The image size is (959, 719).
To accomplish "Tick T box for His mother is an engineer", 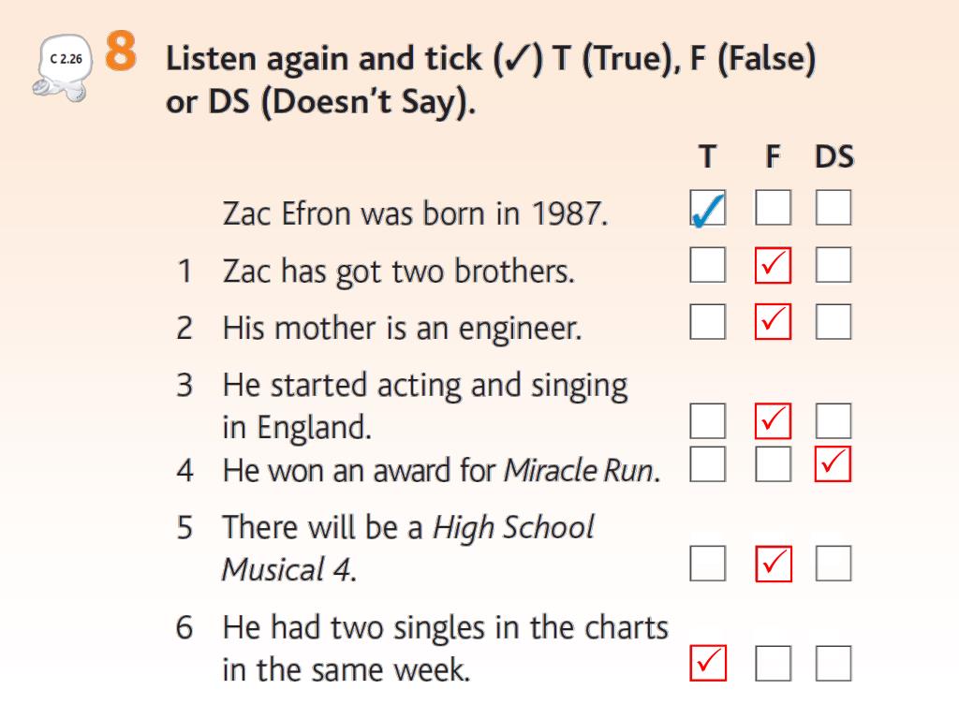I will [708, 322].
